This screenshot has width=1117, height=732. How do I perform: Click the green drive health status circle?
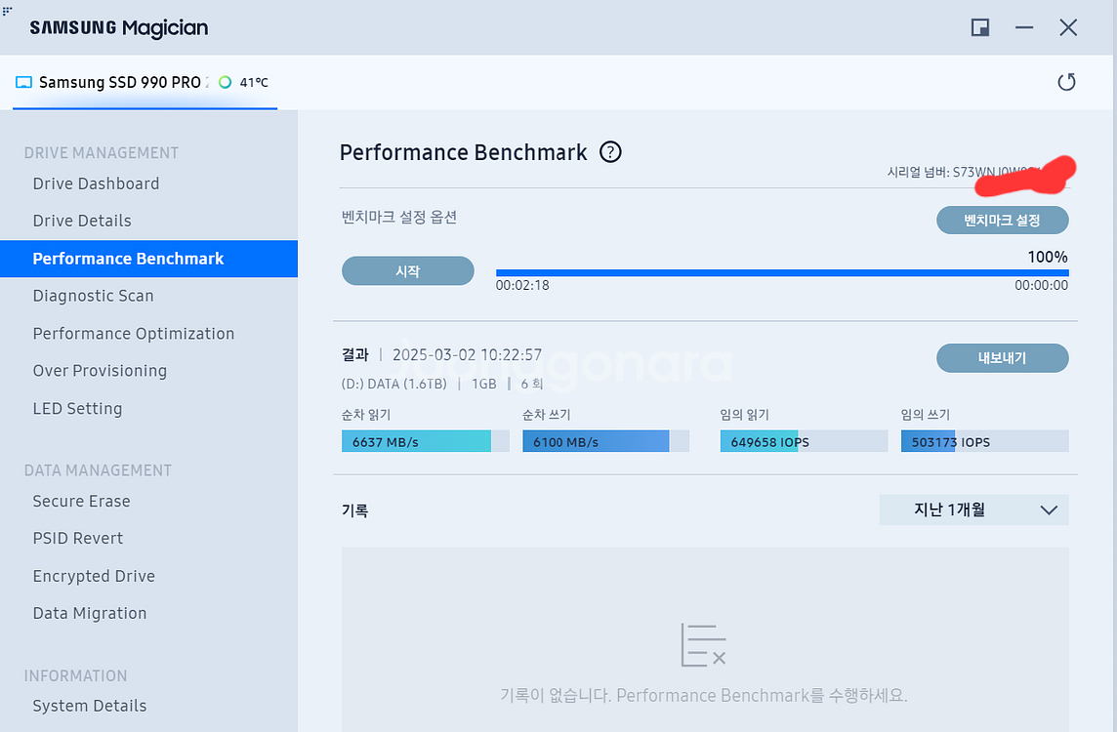click(226, 82)
